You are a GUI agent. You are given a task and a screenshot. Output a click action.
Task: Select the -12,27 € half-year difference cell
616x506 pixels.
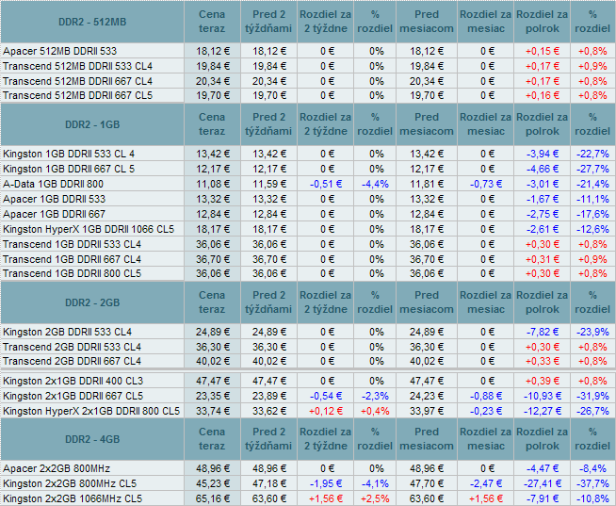pyautogui.click(x=543, y=411)
